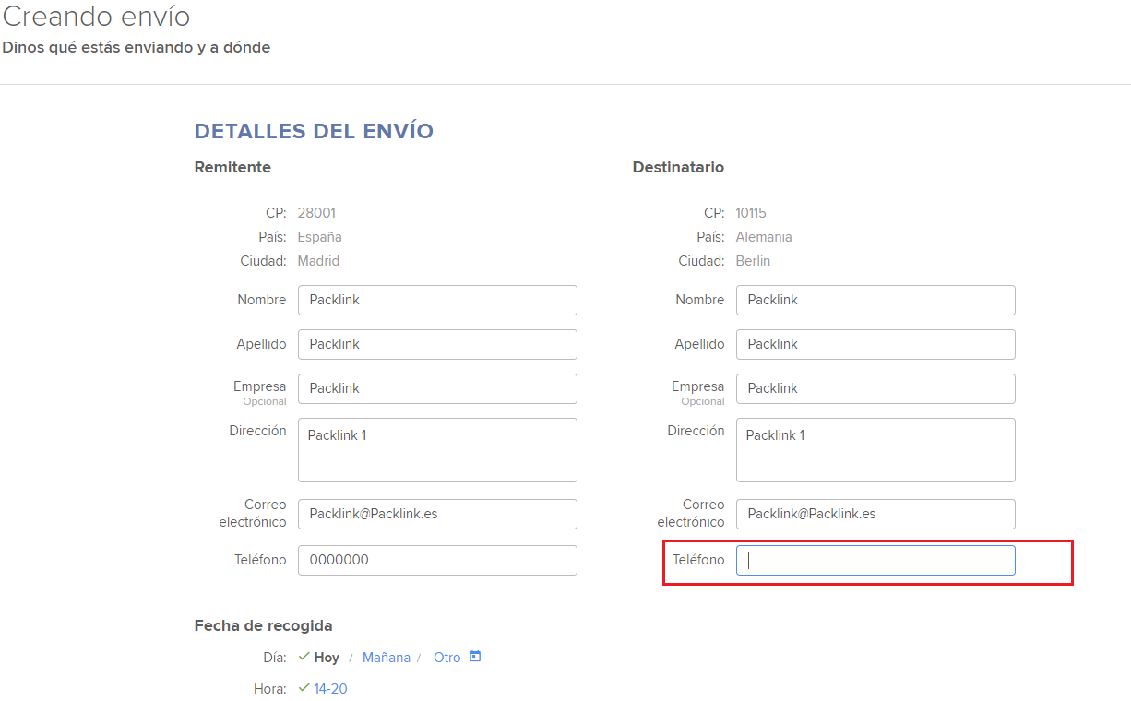Viewport: 1131px width, 701px height.
Task: Edit the Remitente Apellido field
Action: [x=437, y=344]
